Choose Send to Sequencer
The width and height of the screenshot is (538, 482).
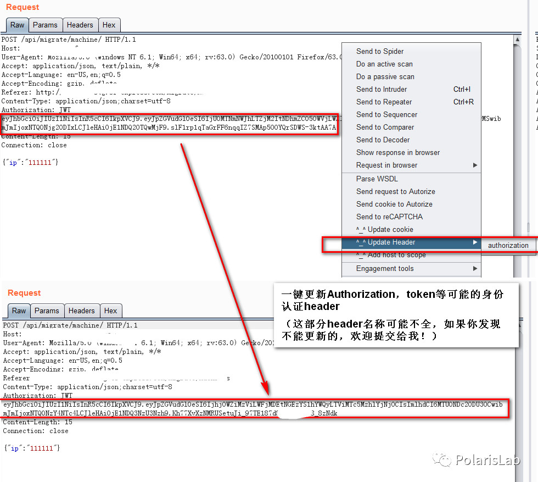(411, 115)
